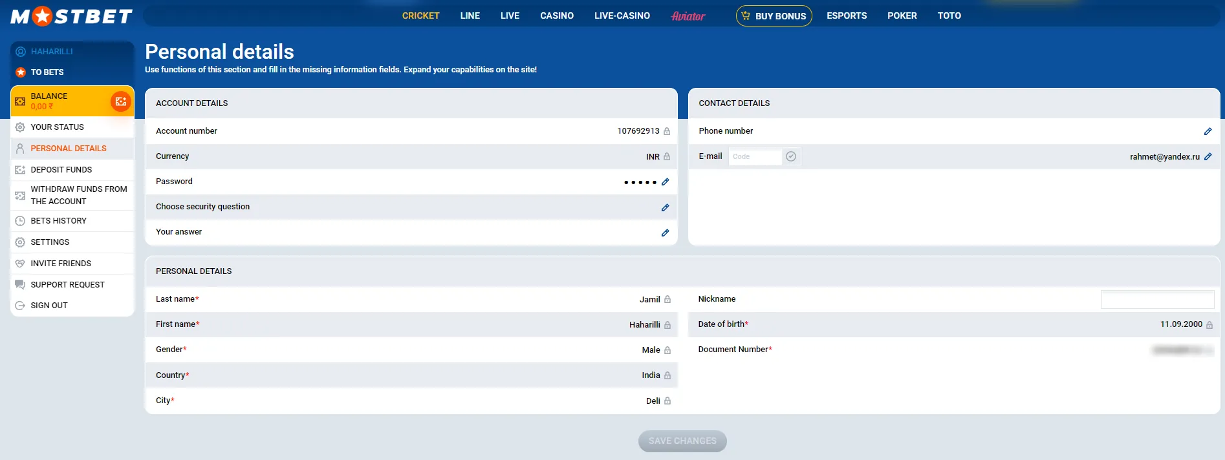Open Deposit Funds from sidebar
The image size is (1225, 460).
point(61,170)
